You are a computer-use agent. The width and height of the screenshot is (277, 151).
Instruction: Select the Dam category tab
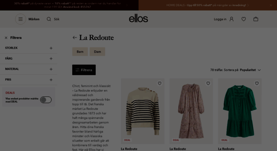[x=97, y=52]
